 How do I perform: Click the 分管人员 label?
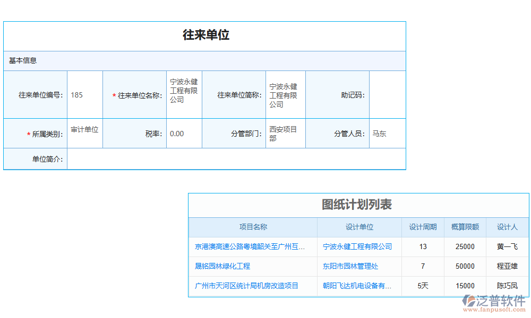point(349,134)
